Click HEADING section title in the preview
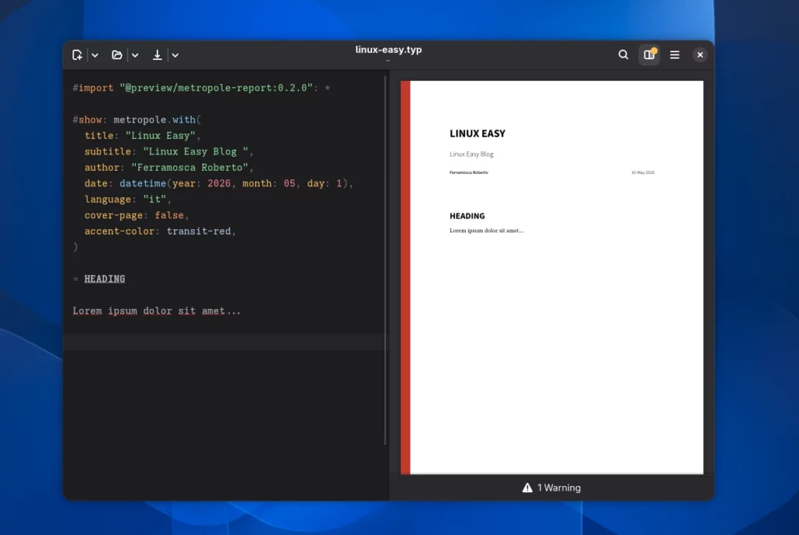799x535 pixels. point(467,216)
